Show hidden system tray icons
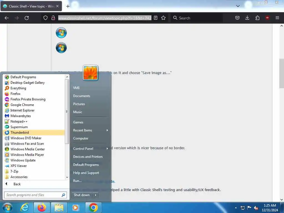The image size is (284, 213). click(x=236, y=208)
